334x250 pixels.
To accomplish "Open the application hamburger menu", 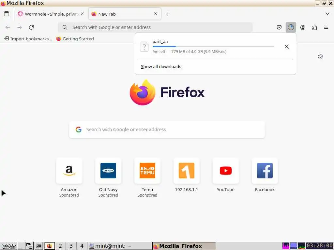I will 326,27.
